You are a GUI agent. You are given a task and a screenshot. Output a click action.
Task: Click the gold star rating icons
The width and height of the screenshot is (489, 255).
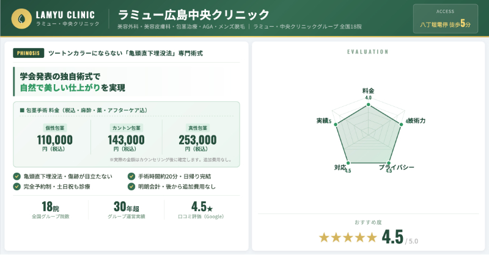pos(348,237)
